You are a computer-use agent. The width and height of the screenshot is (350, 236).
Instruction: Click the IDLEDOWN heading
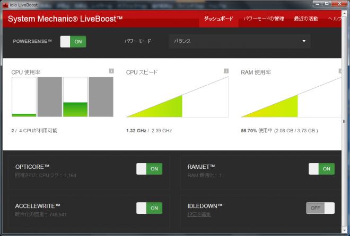pos(205,206)
